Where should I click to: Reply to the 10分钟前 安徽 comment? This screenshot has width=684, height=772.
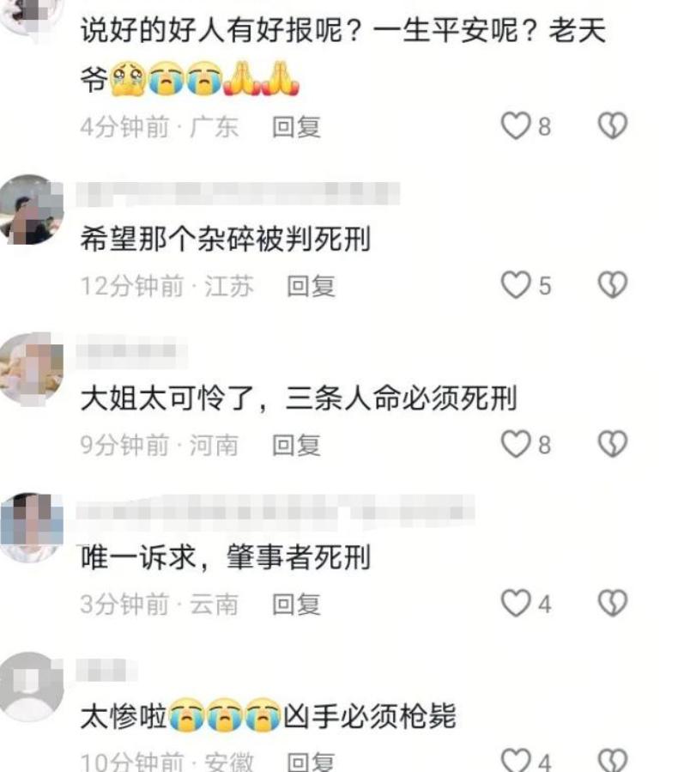pyautogui.click(x=311, y=762)
